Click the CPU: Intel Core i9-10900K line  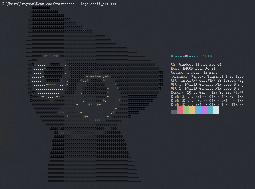pos(207,80)
